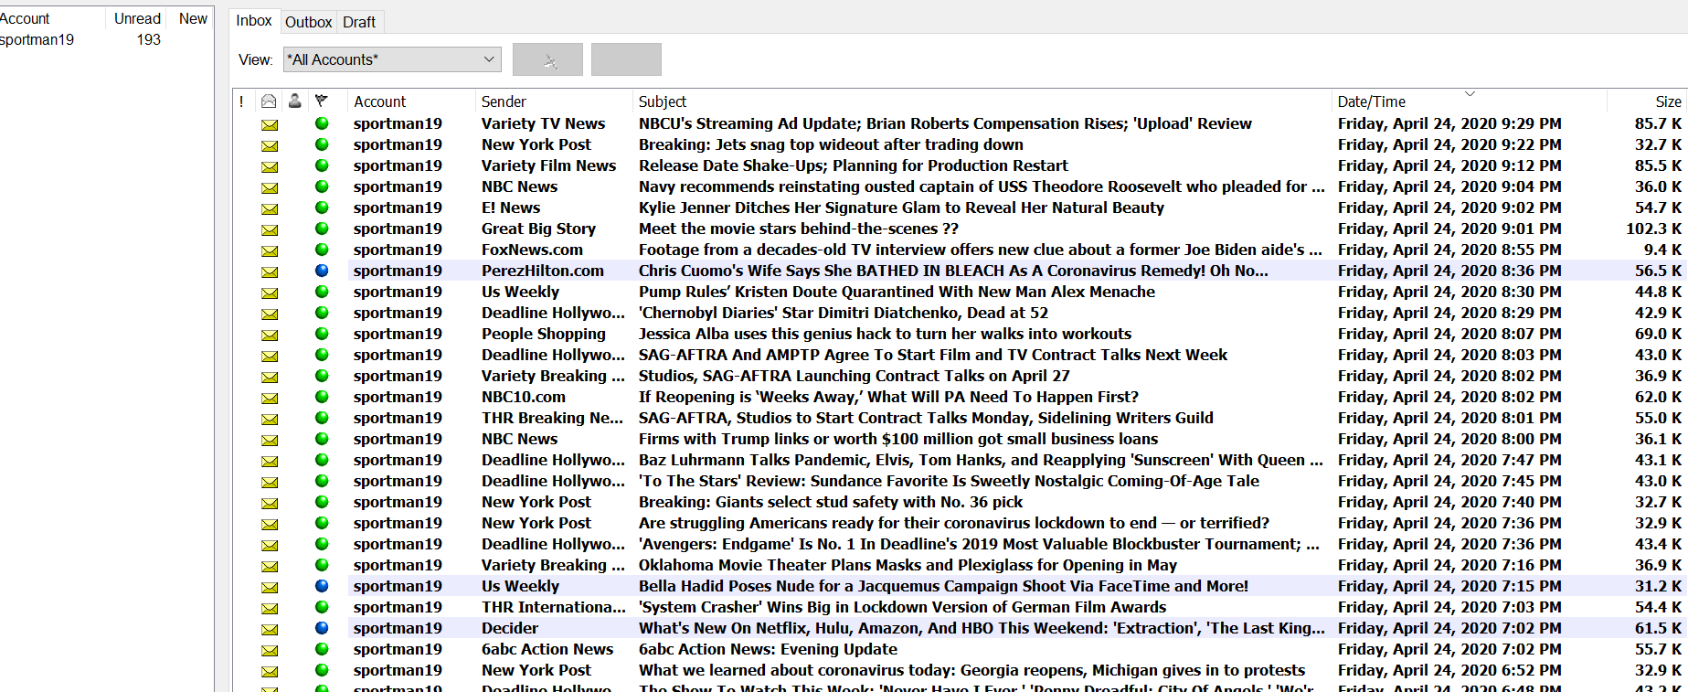Click the green status dot on the THR Breaking News row
1688x692 pixels.
(x=322, y=418)
